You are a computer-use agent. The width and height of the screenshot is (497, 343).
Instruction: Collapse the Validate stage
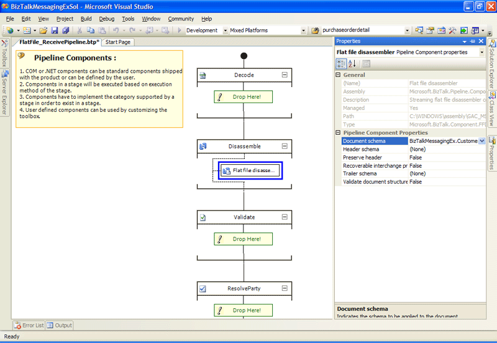285,217
